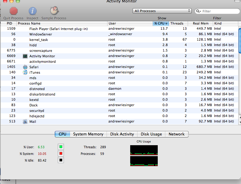Click the iTunes music note icon
This screenshot has height=184, width=241.
click(x=25, y=72)
